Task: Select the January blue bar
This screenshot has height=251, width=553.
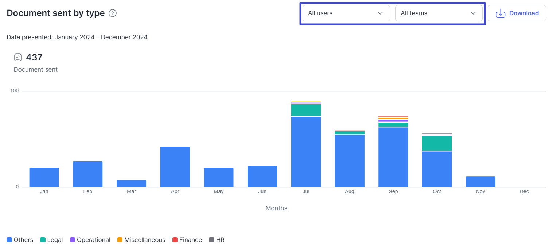Action: (x=44, y=178)
